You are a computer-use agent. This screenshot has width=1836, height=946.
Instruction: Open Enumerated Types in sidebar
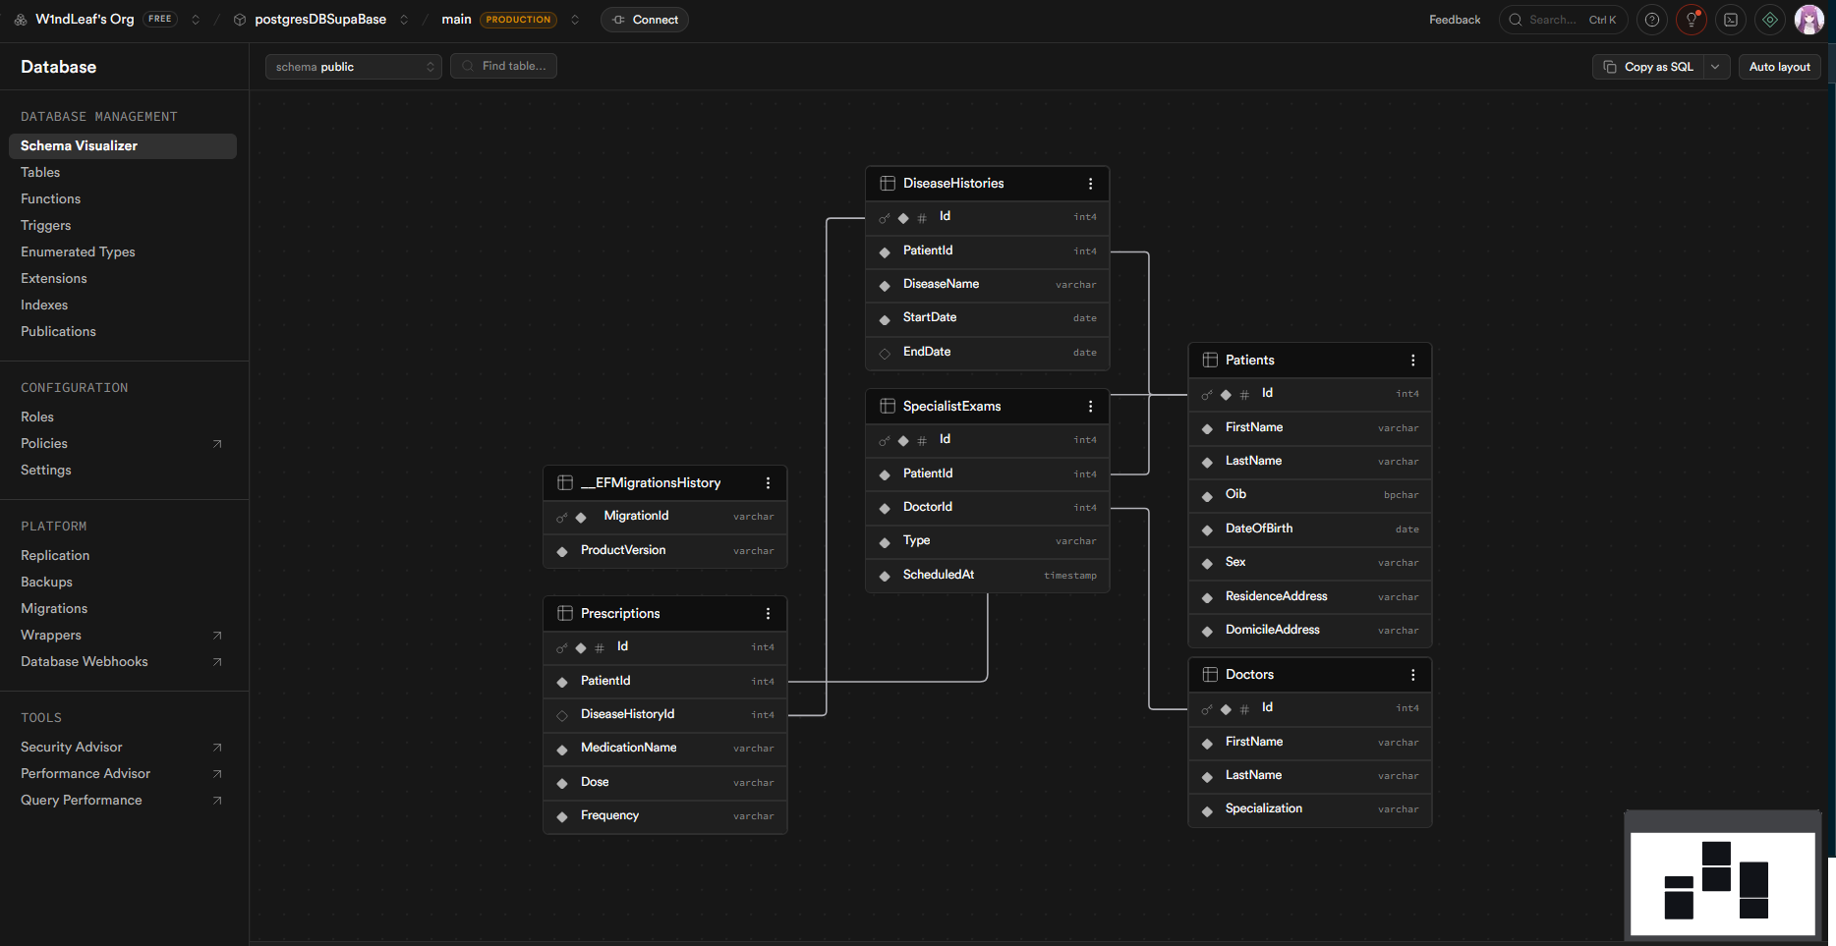(x=78, y=252)
